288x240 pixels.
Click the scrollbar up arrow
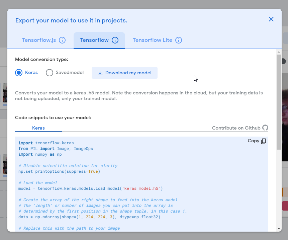(x=279, y=52)
